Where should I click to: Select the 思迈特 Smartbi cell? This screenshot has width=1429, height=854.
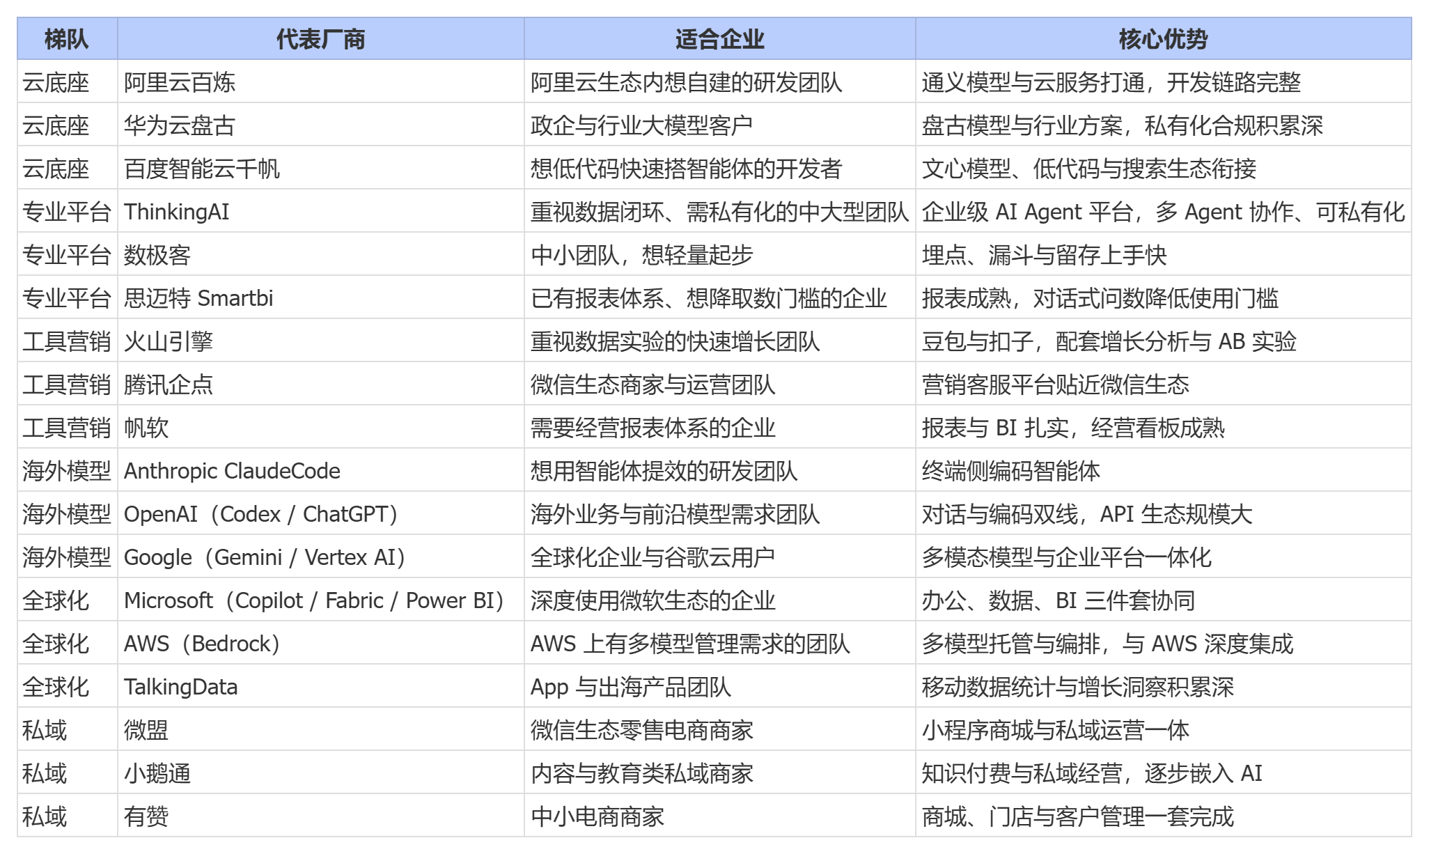(x=321, y=297)
